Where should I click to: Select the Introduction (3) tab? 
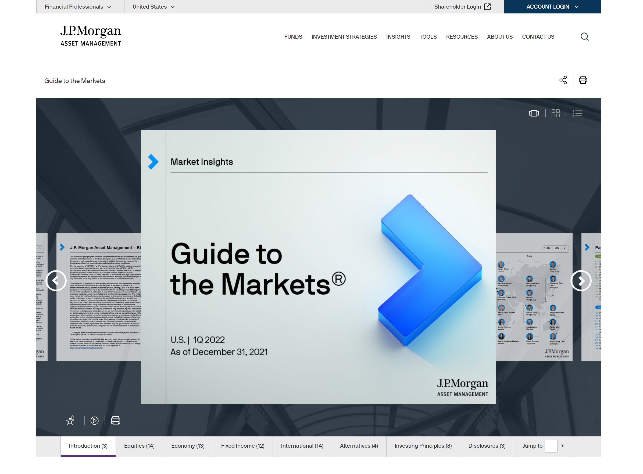tap(88, 446)
